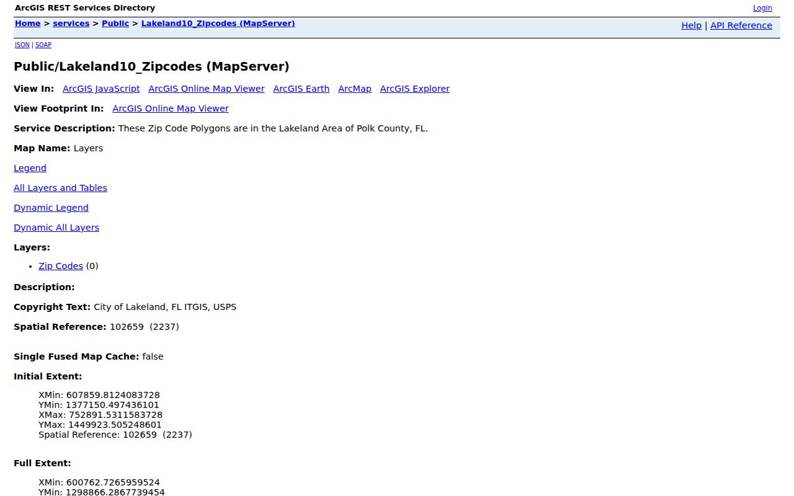Open the service in ArcMap
This screenshot has width=794, height=496.
355,89
